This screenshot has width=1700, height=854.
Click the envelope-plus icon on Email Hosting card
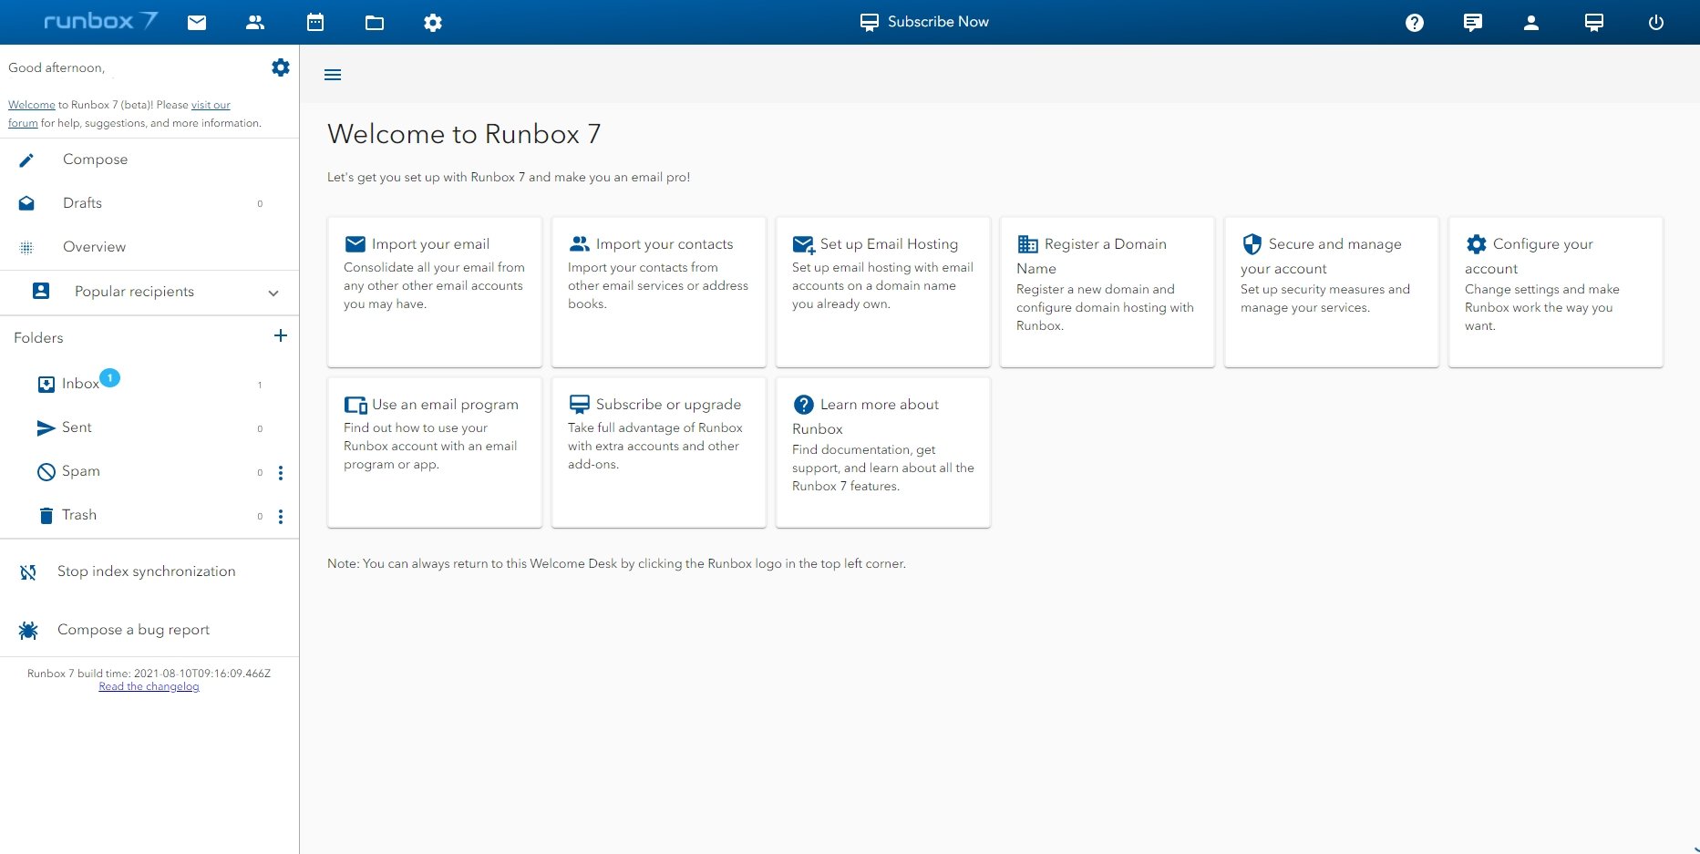[x=804, y=244]
